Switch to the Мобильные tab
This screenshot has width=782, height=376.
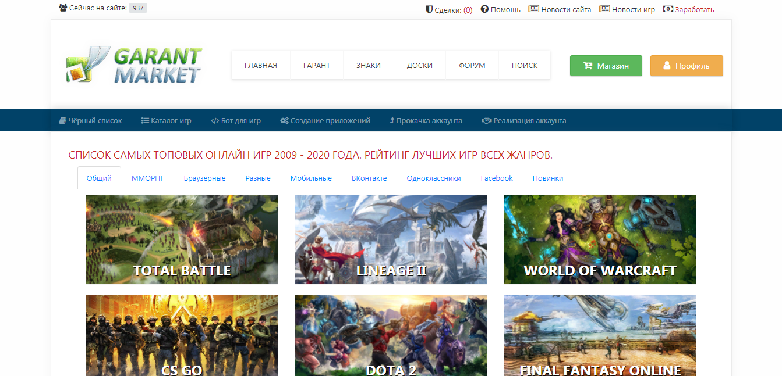(311, 178)
